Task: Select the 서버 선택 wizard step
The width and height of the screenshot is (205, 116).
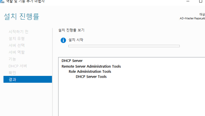Action: click(x=17, y=45)
